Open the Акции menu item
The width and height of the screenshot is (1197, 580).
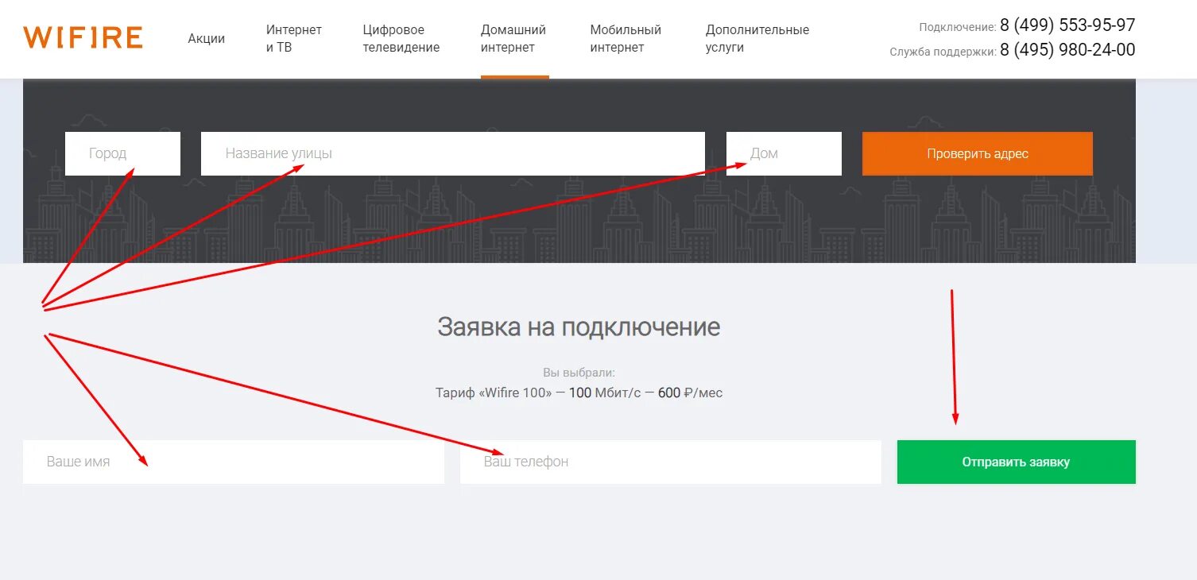click(x=207, y=38)
